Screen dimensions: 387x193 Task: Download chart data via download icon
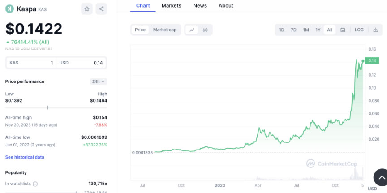375,30
